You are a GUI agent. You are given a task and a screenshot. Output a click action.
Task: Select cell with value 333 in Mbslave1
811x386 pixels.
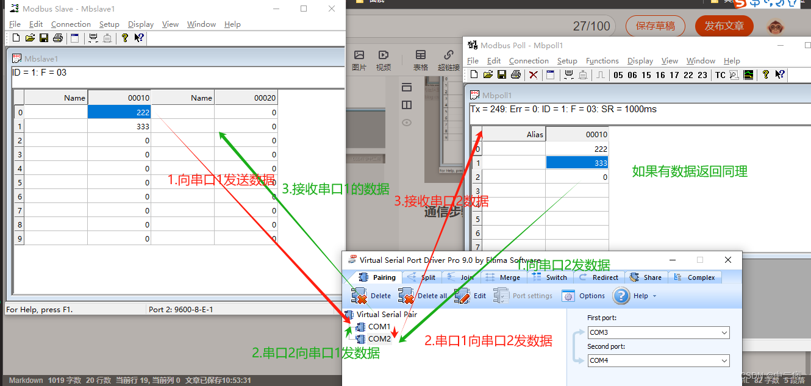120,126
